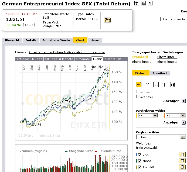Image resolution: width=187 pixels, height=172 pixels.
Task: Open the second moving average dropdown
Action: click(176, 115)
